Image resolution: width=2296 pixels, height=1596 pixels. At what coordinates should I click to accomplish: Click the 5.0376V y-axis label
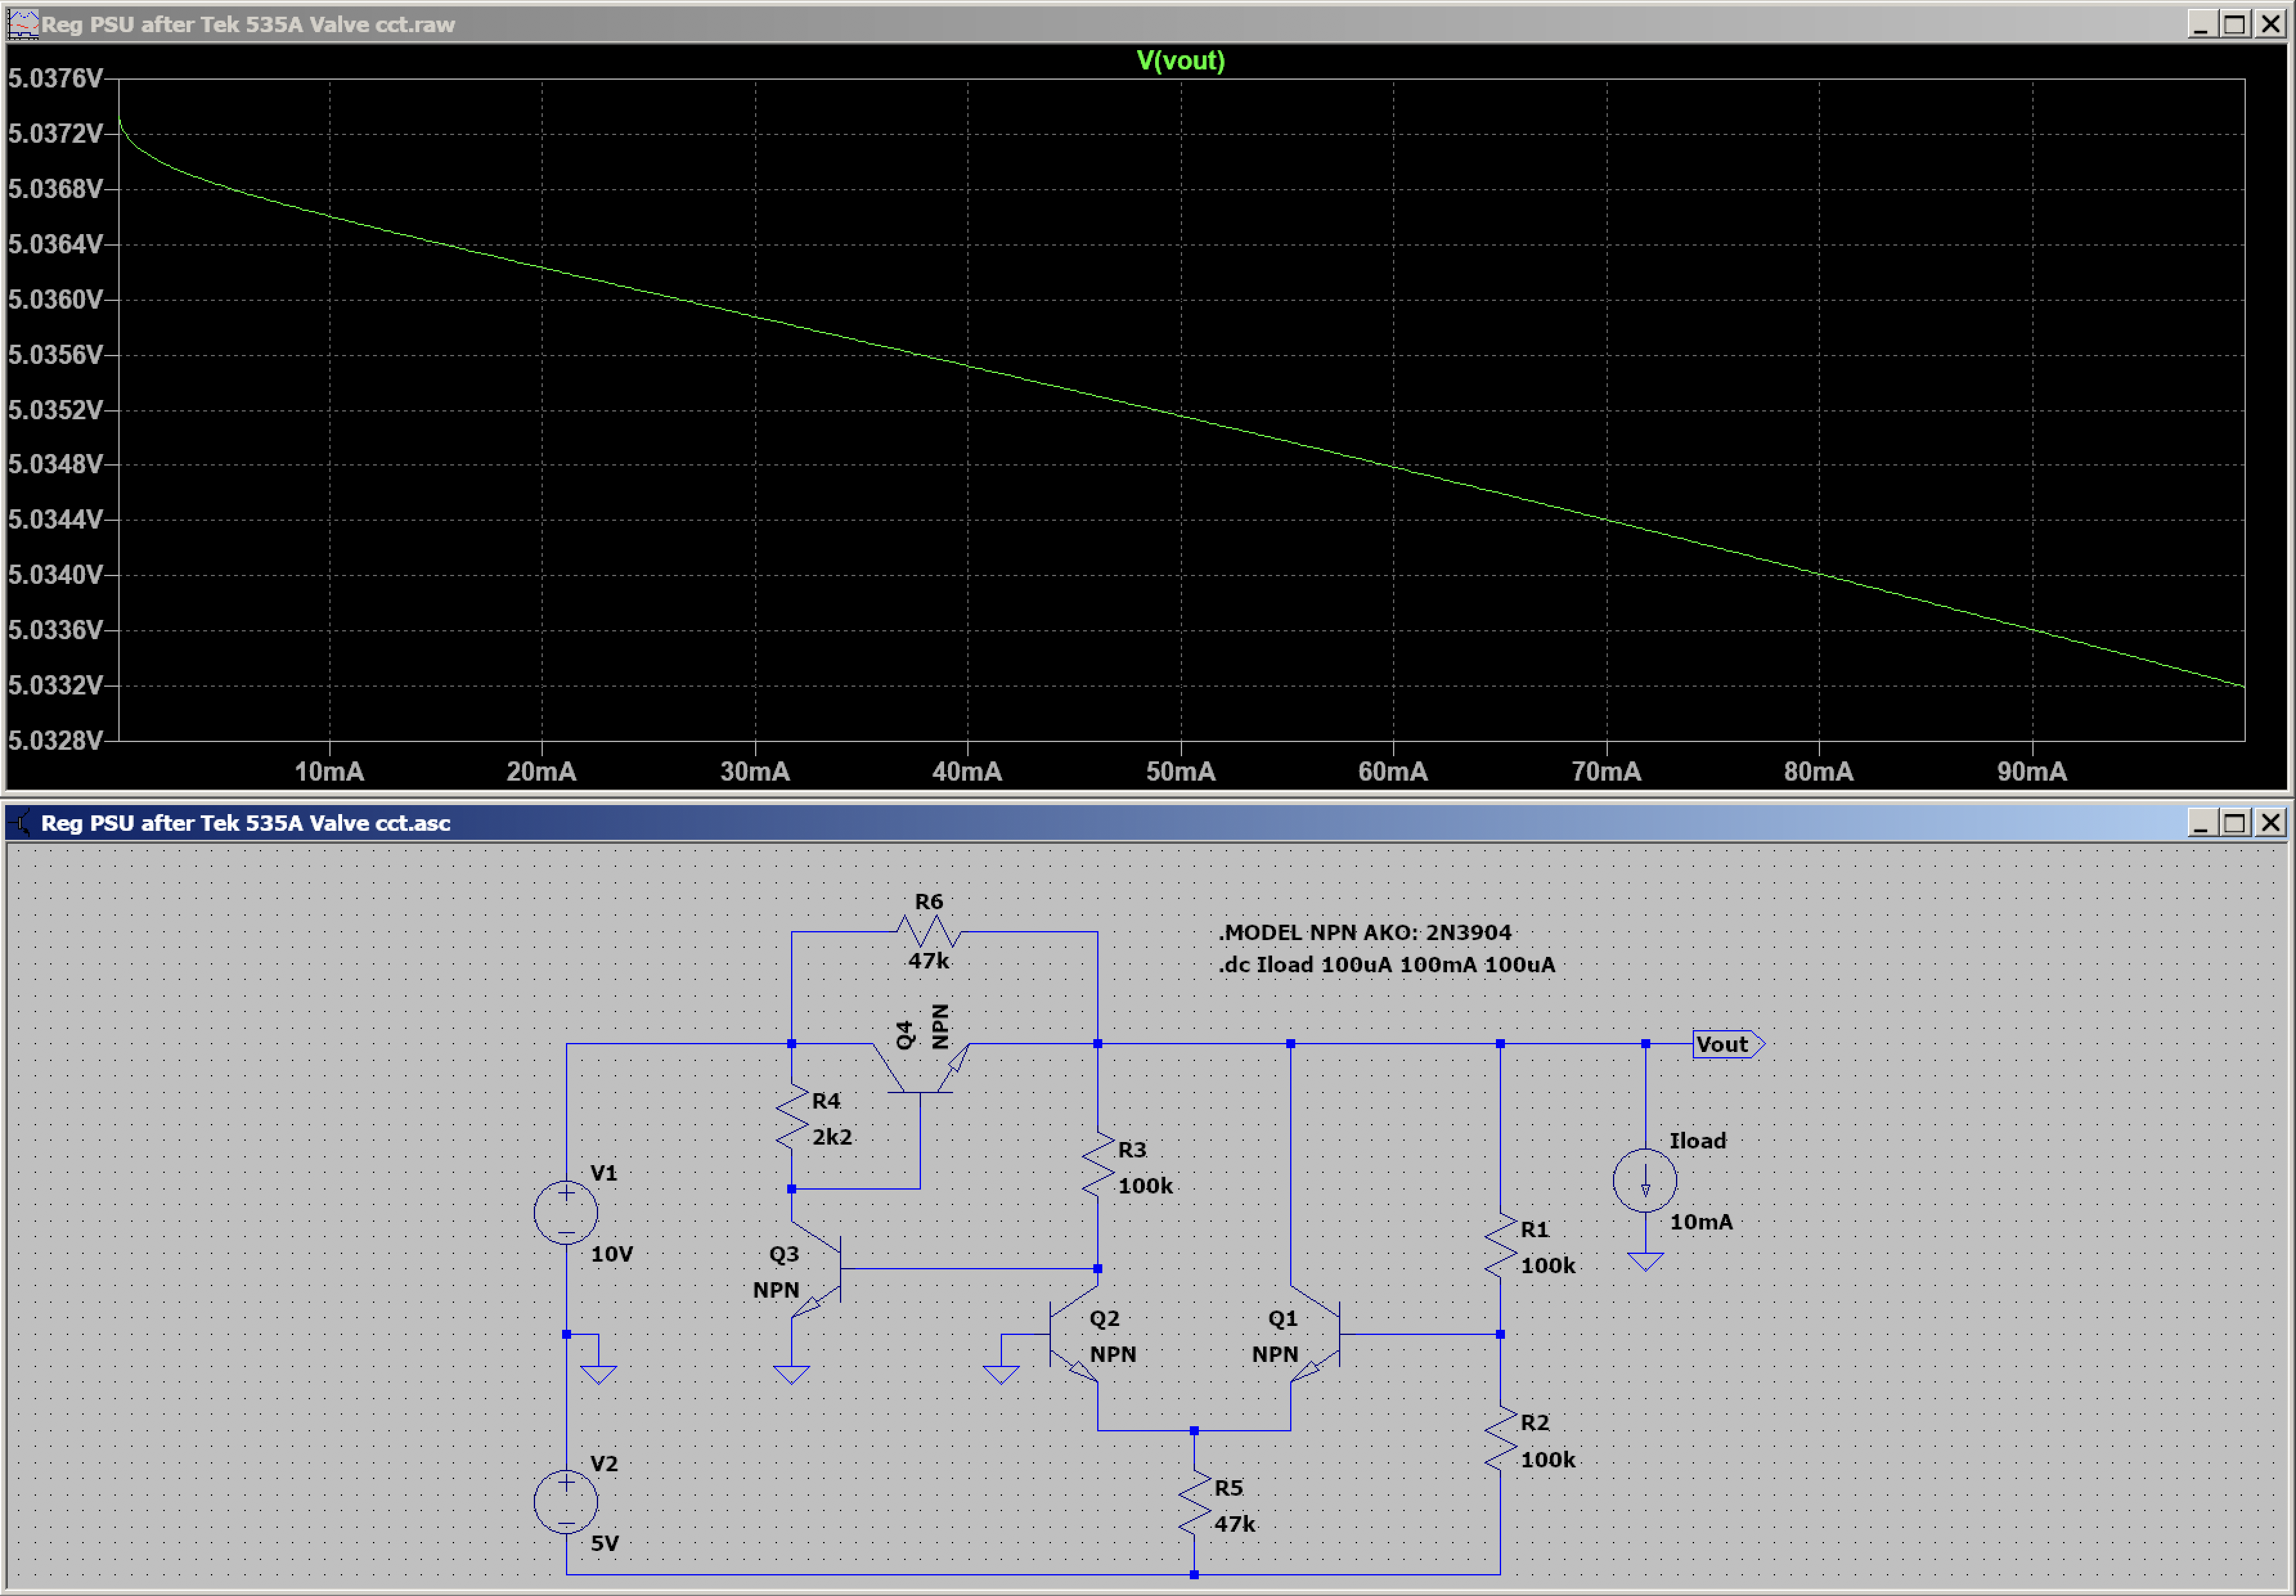pos(55,78)
